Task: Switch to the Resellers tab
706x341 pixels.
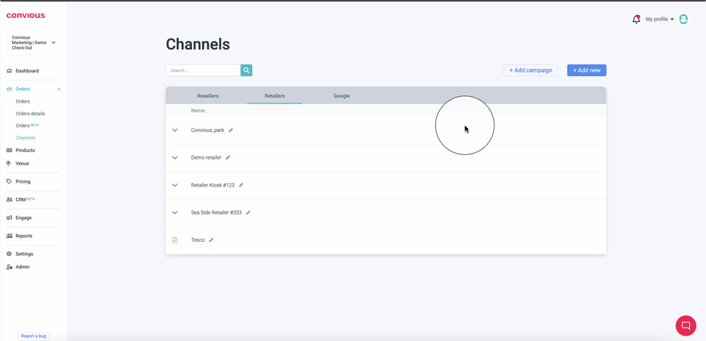Action: coord(208,96)
